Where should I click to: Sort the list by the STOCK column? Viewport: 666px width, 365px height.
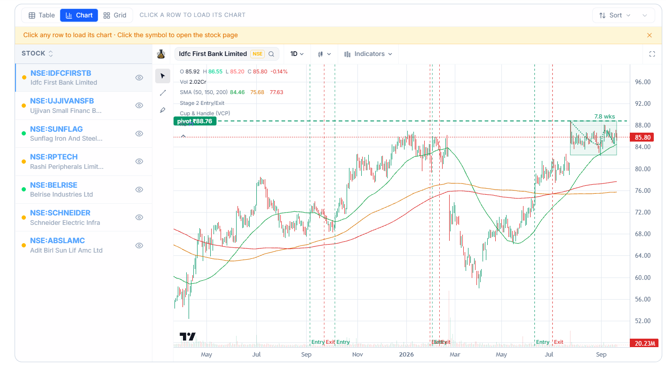click(x=37, y=54)
